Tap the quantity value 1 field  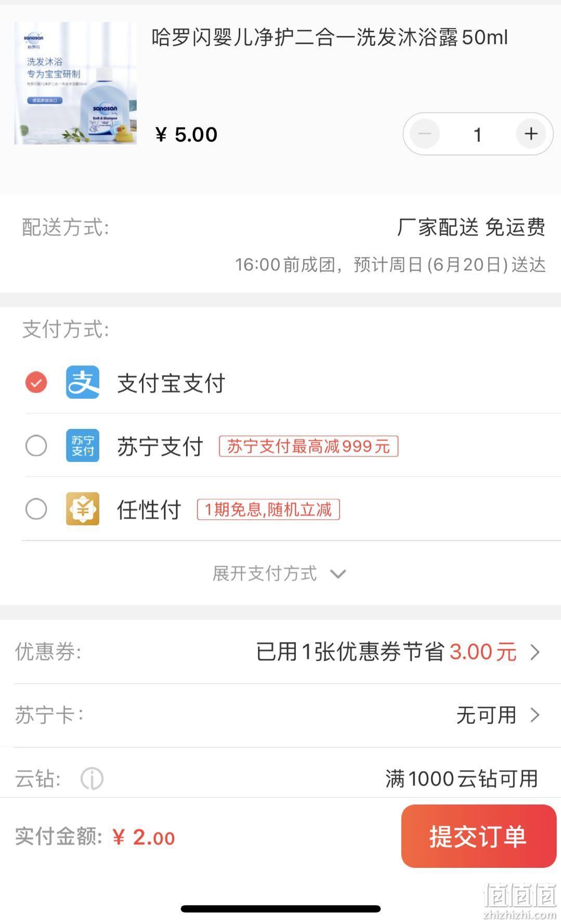click(478, 135)
